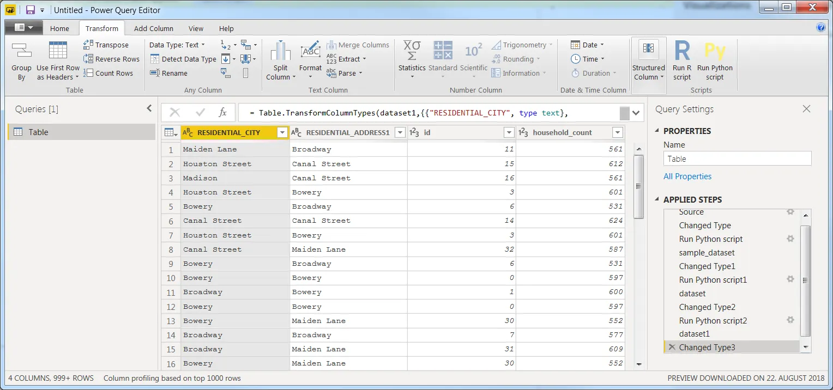The height and width of the screenshot is (390, 833).
Task: Open RESIDENTIAL_CITY column filter dropdown
Action: point(282,132)
